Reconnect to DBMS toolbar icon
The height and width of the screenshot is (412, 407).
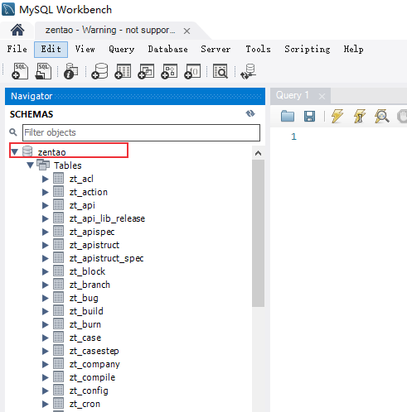pos(248,71)
